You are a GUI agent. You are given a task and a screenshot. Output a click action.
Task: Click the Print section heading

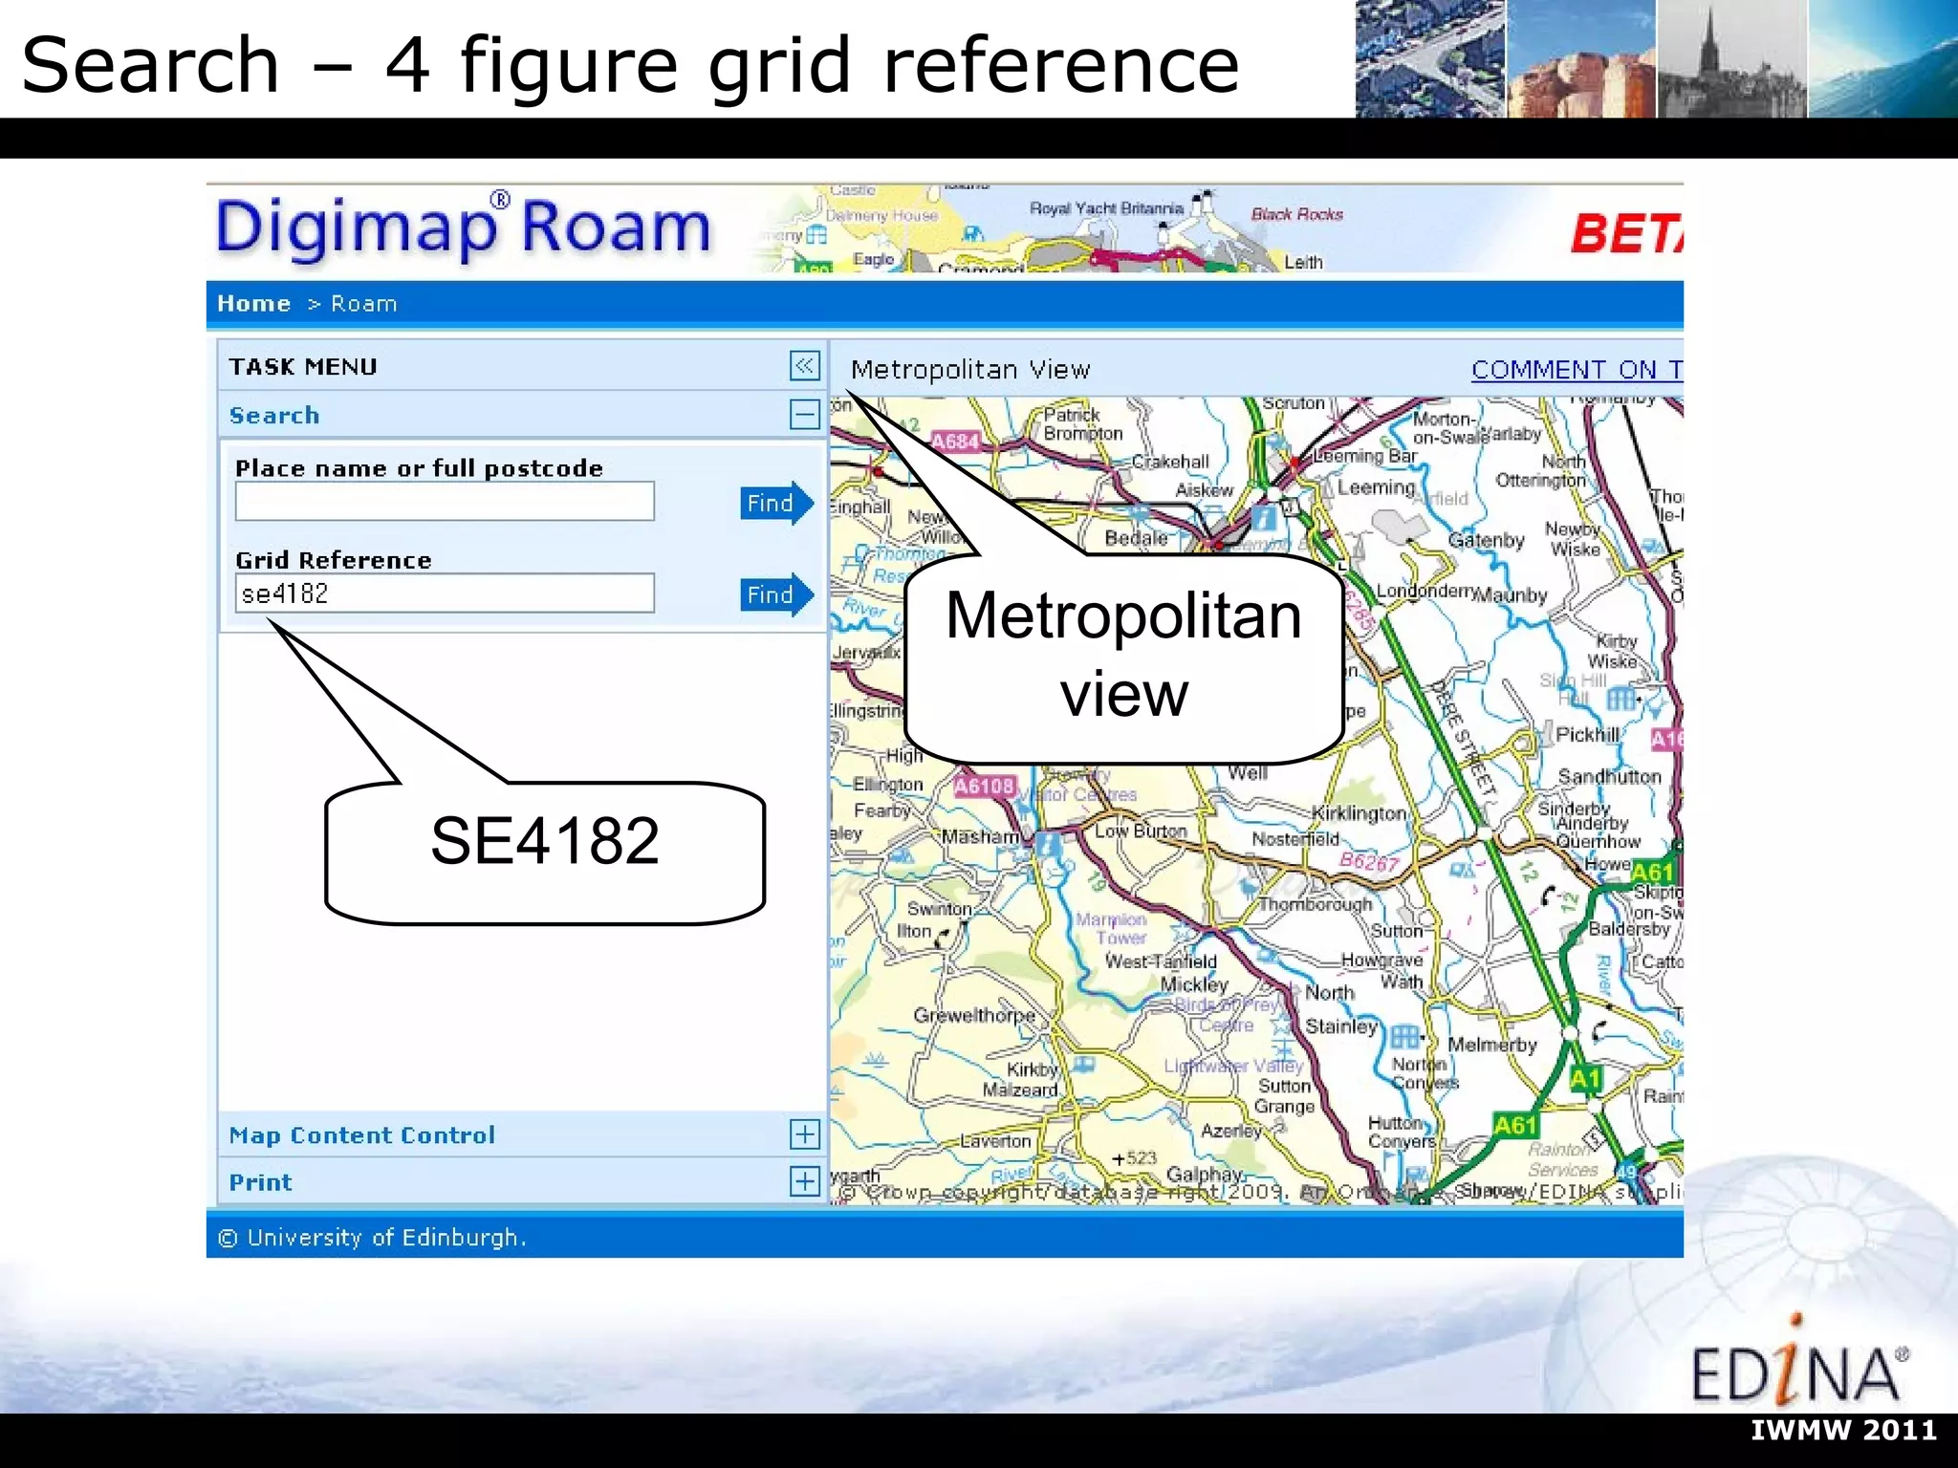tap(260, 1182)
